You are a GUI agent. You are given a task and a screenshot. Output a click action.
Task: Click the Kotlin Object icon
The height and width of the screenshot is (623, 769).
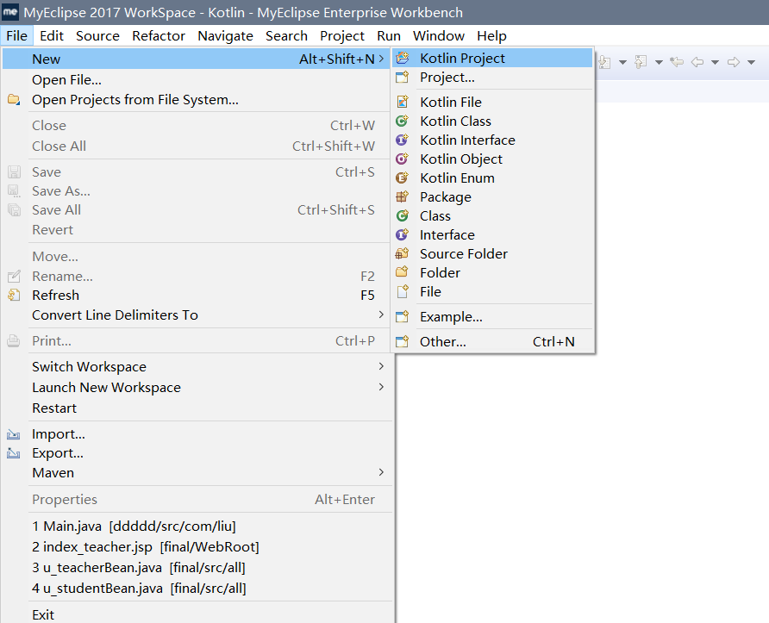pos(402,159)
